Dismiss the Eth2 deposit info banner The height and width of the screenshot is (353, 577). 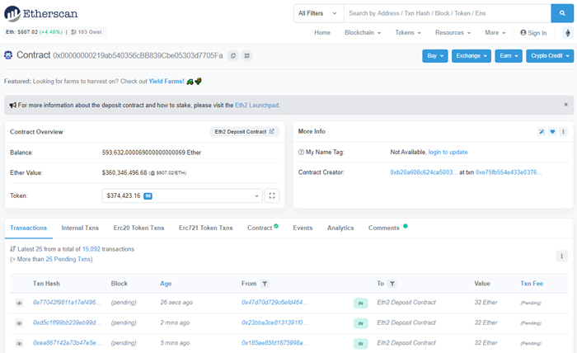(565, 105)
